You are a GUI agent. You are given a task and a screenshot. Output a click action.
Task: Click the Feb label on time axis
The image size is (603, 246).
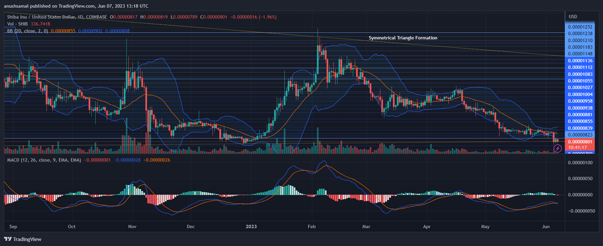click(x=312, y=226)
